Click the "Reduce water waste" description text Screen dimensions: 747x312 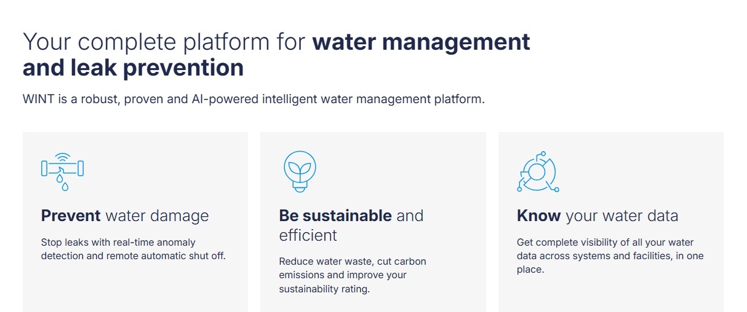pos(353,275)
